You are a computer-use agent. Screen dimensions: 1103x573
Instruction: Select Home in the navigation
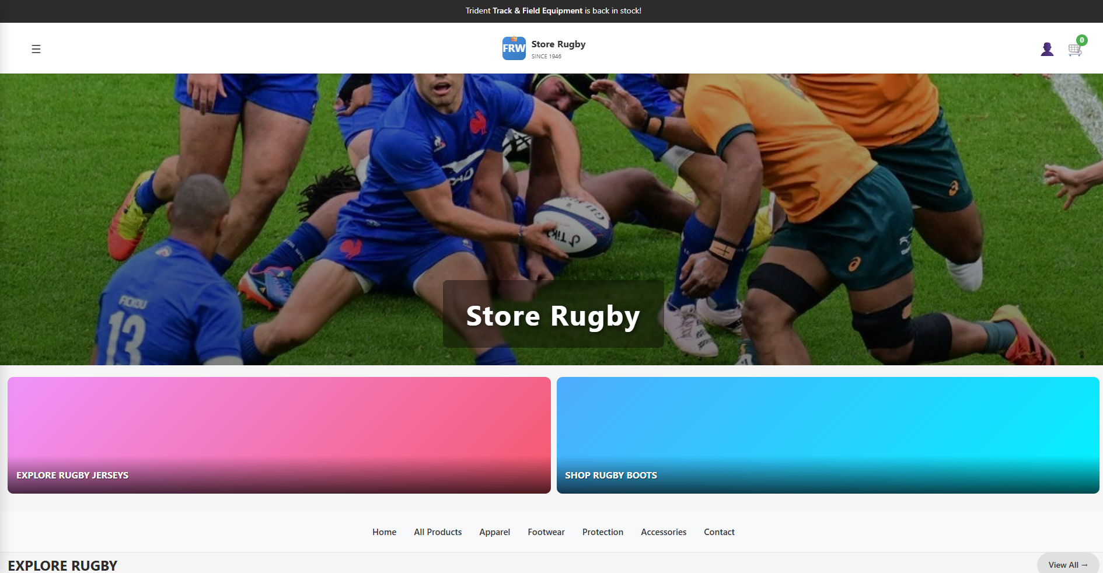(384, 532)
